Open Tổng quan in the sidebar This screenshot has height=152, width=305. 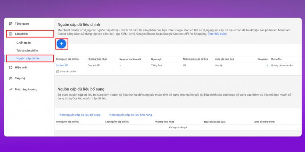[22, 24]
